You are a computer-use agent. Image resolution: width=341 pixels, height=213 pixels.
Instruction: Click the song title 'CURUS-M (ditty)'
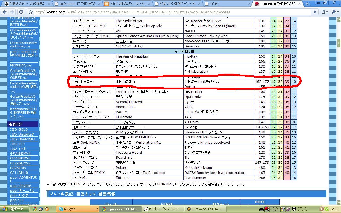[x=129, y=46]
